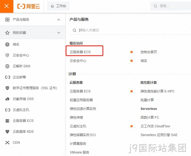Screen dimensions: 191x156
Task: Open 云服务器 ECS in the sidebar favorites
Action: point(23,121)
